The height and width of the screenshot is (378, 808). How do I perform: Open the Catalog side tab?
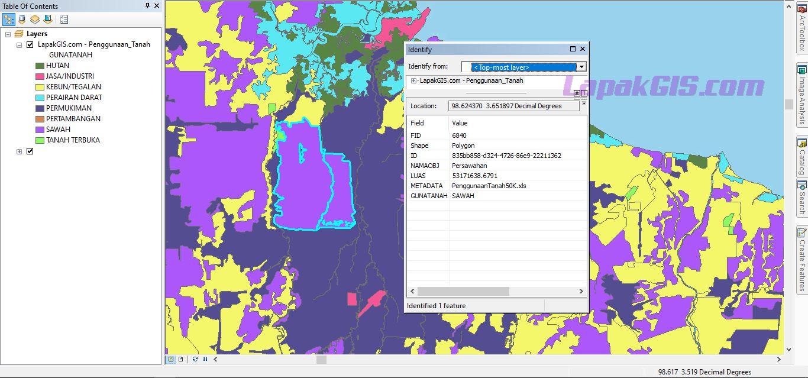coord(800,151)
